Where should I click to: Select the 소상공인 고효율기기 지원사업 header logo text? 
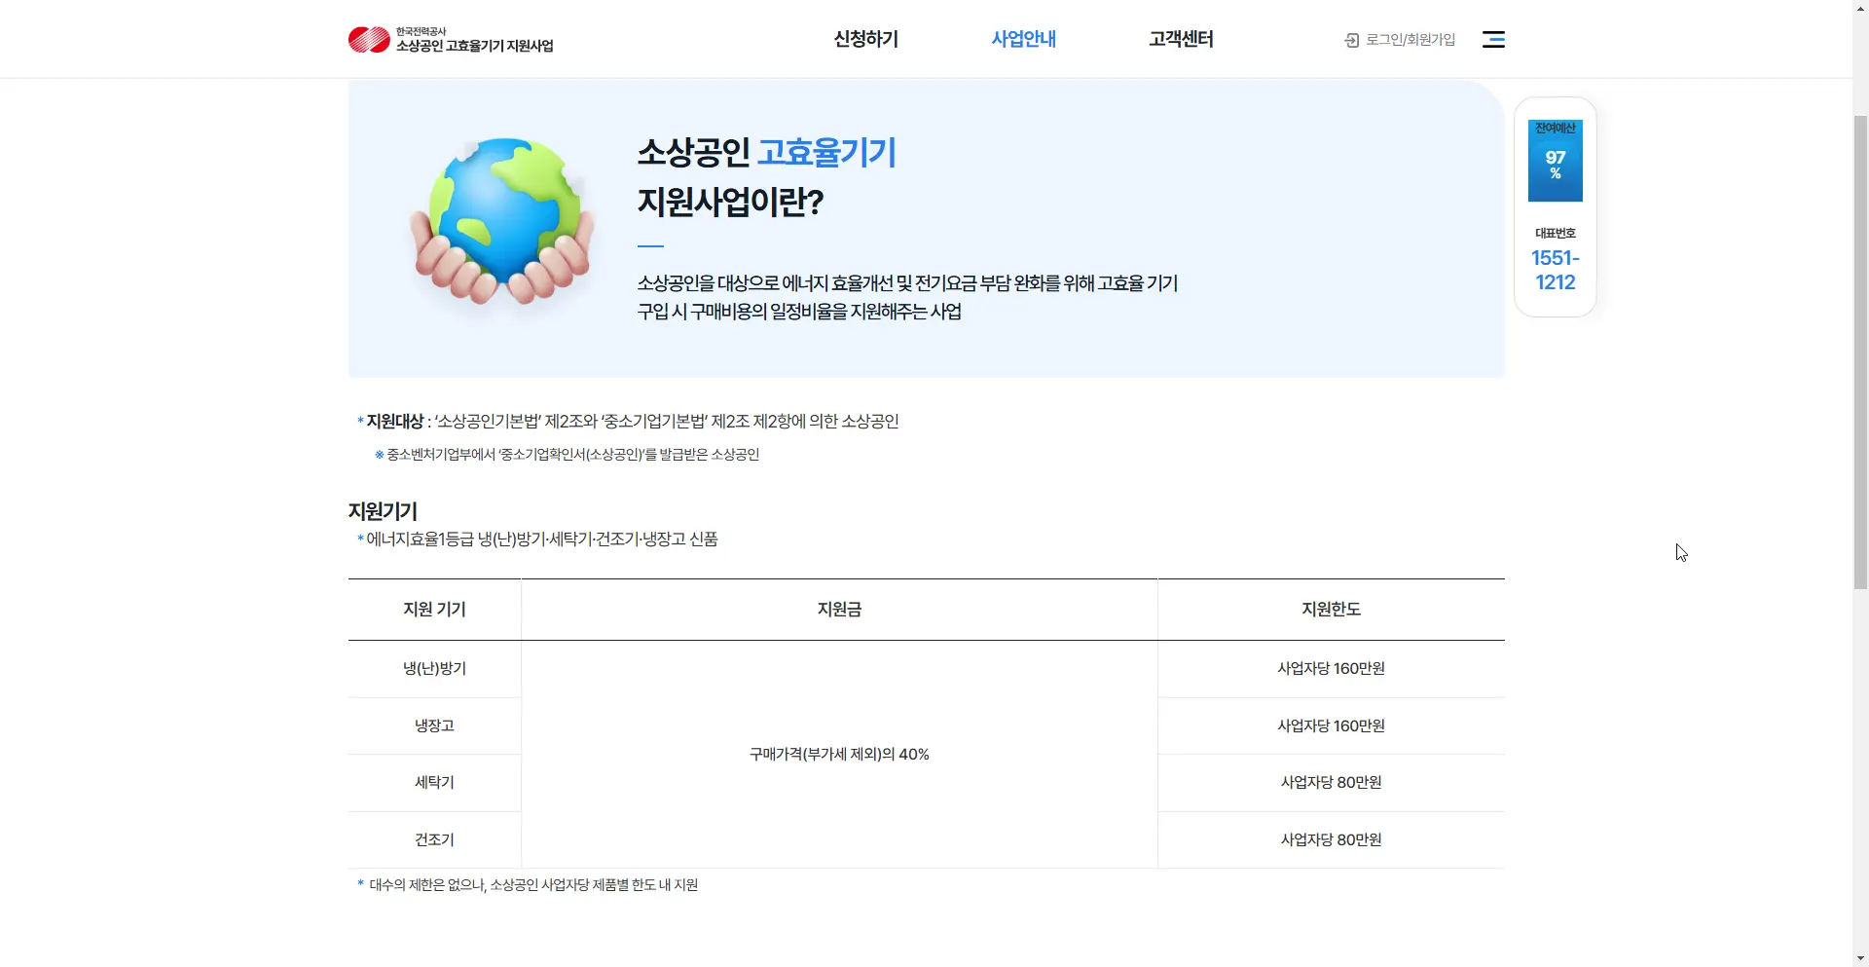coord(476,43)
